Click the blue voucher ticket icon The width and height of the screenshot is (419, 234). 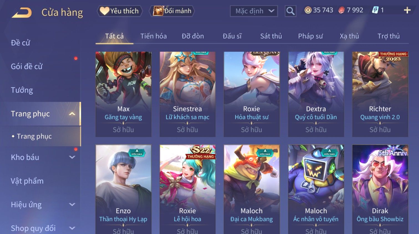click(375, 10)
